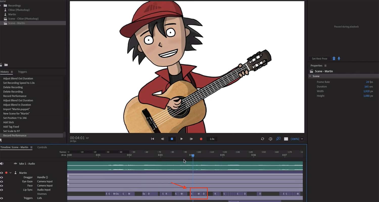
Task: Click the red Record button in transport controls
Action: click(201, 139)
